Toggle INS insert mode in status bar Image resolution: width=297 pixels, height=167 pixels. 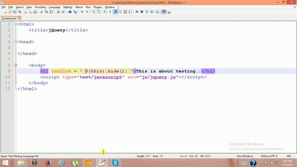pos(289,156)
